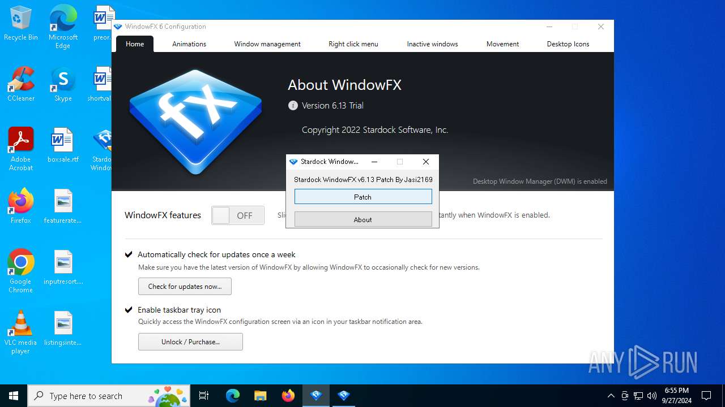Uncheck Enable taskbar tray icon
The width and height of the screenshot is (725, 407).
pos(129,310)
